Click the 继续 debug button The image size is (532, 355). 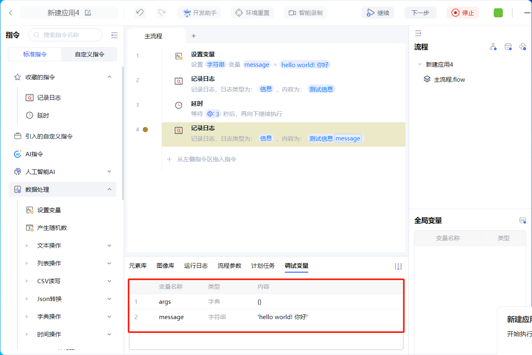[378, 13]
